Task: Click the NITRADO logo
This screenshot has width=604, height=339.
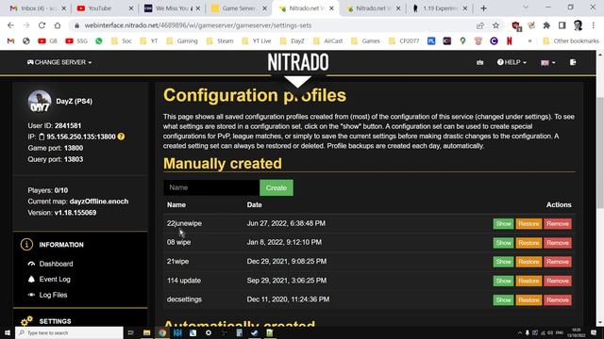Action: [298, 62]
